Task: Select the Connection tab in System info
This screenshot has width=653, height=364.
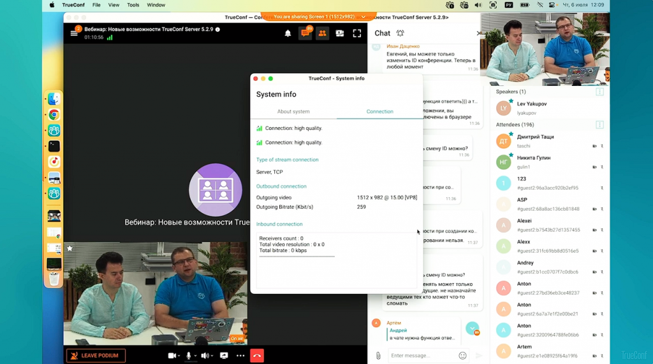Action: click(x=380, y=111)
